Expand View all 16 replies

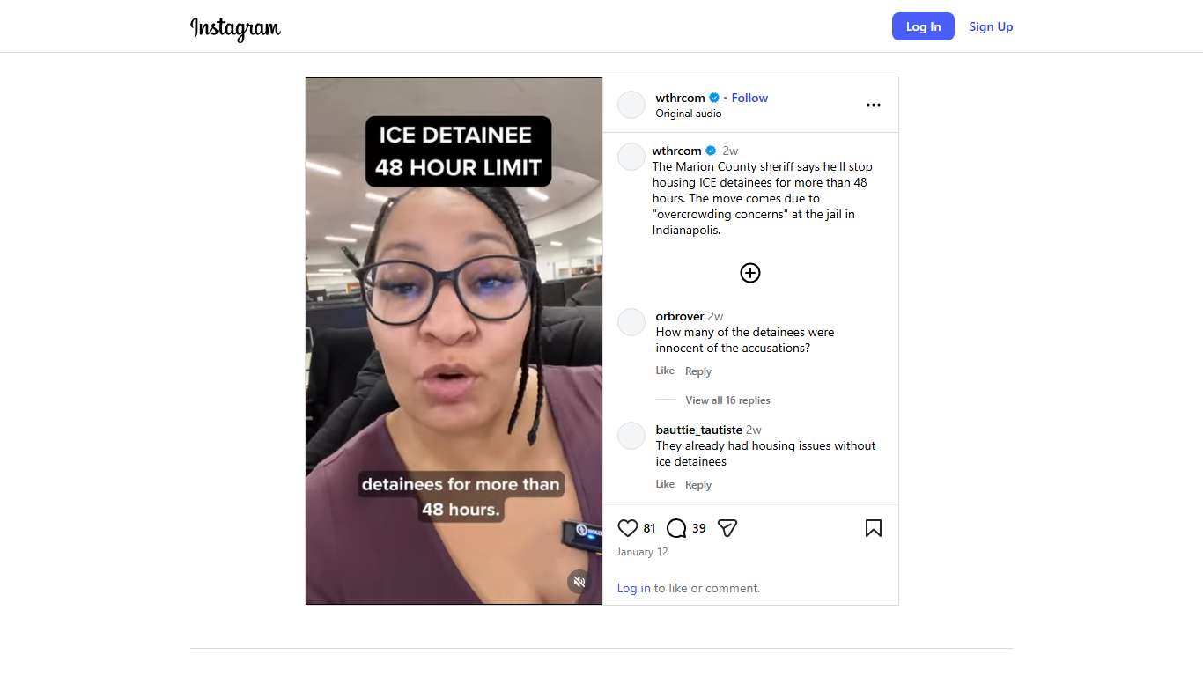pos(727,400)
